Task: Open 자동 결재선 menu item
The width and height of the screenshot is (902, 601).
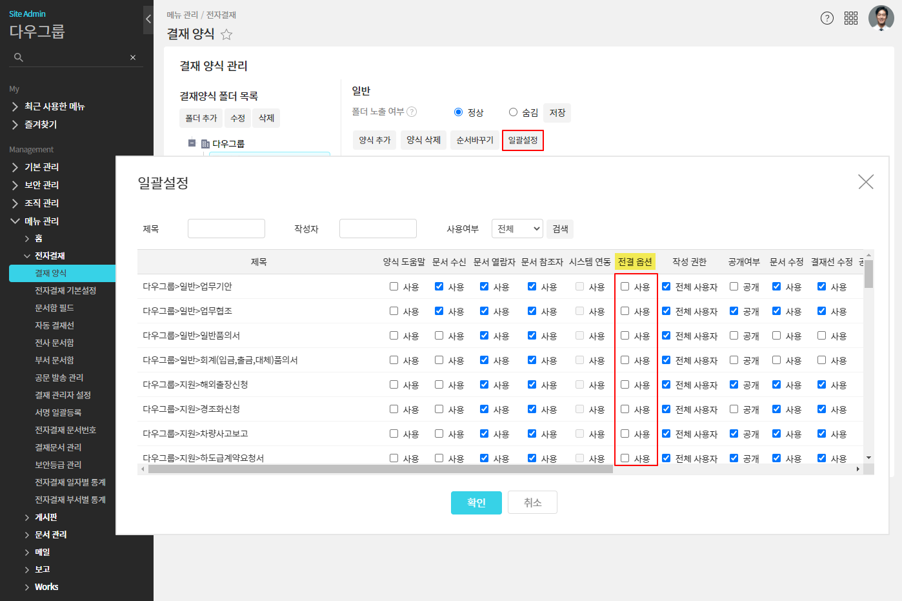Action: [54, 325]
